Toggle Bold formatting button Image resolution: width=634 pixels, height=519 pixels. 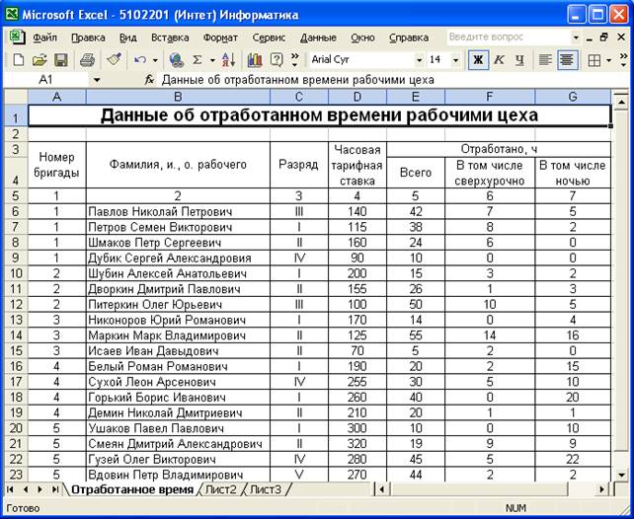click(x=477, y=60)
